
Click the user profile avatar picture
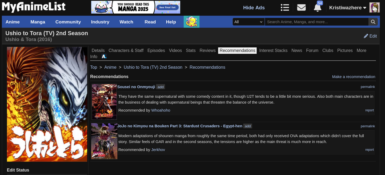[374, 7]
